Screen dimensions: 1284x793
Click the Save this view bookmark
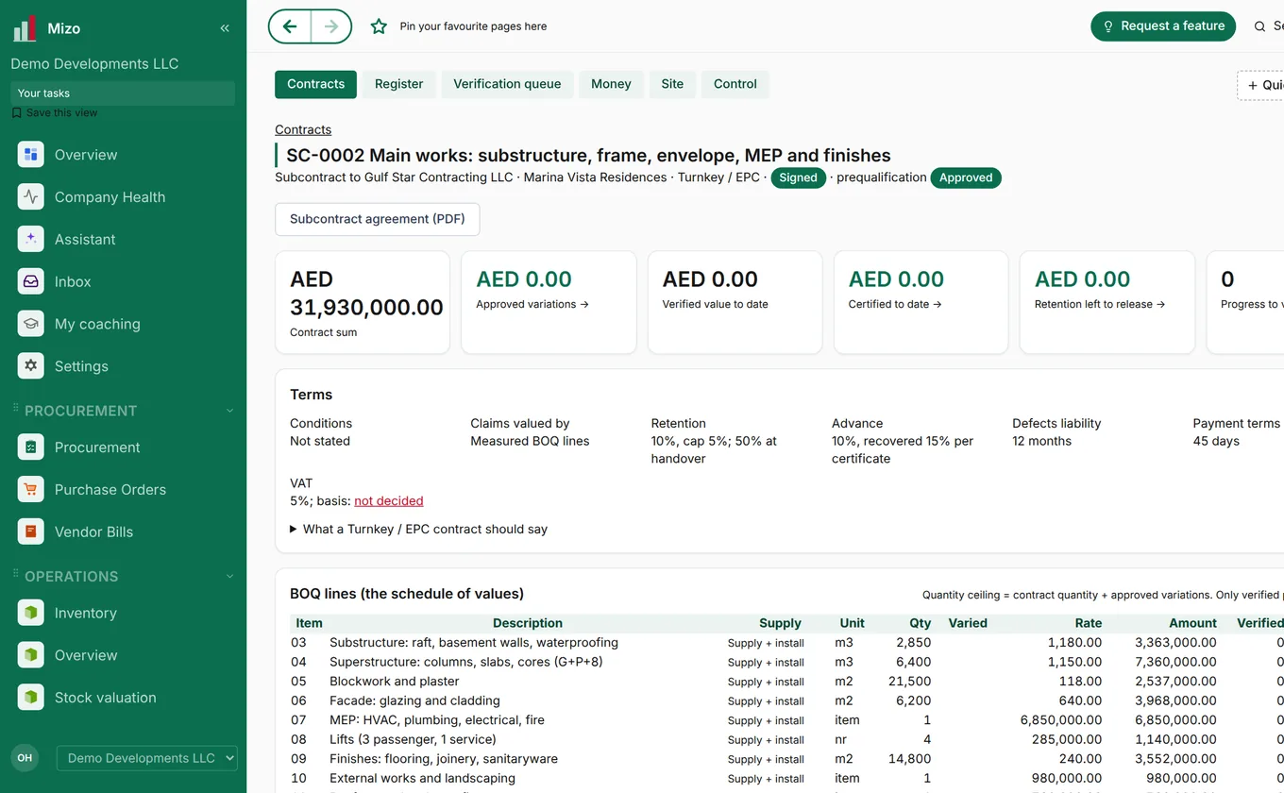tap(55, 112)
